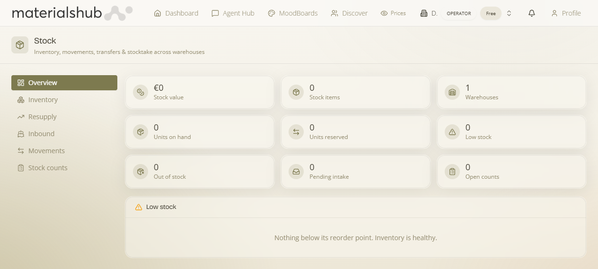The width and height of the screenshot is (598, 269).
Task: Click the Units reserved arrows icon
Action: pos(296,132)
